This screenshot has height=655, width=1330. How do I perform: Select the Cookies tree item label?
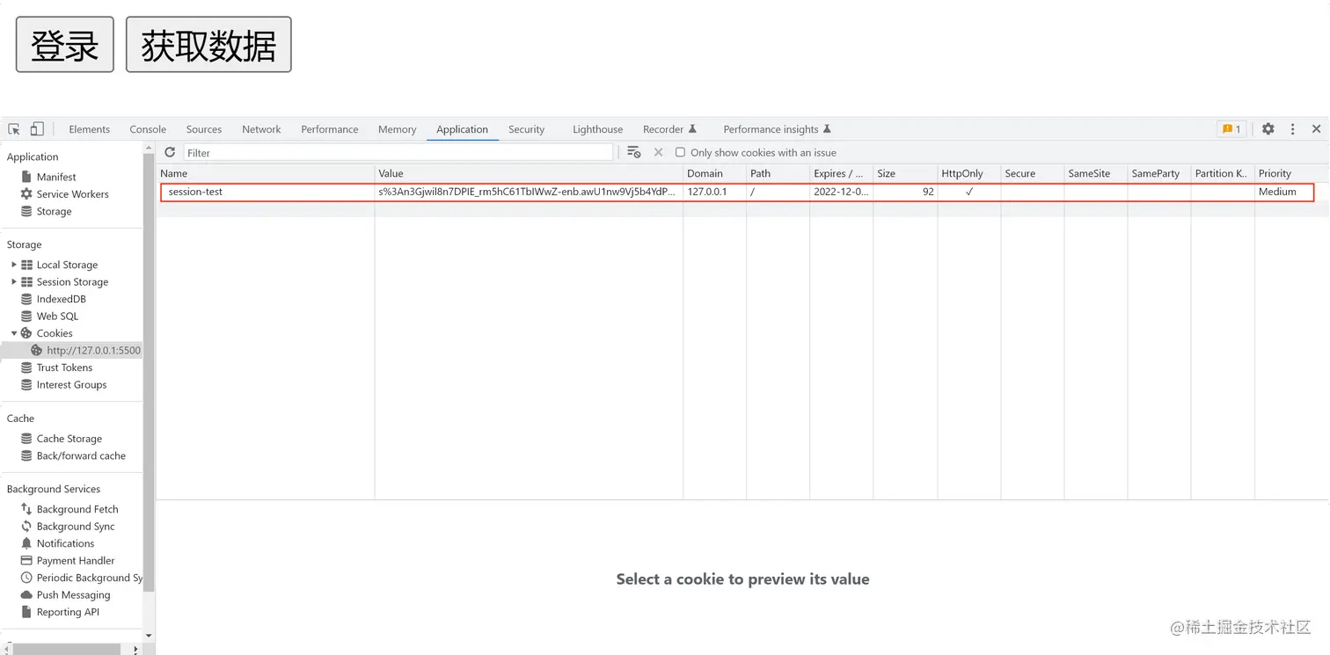click(x=55, y=333)
